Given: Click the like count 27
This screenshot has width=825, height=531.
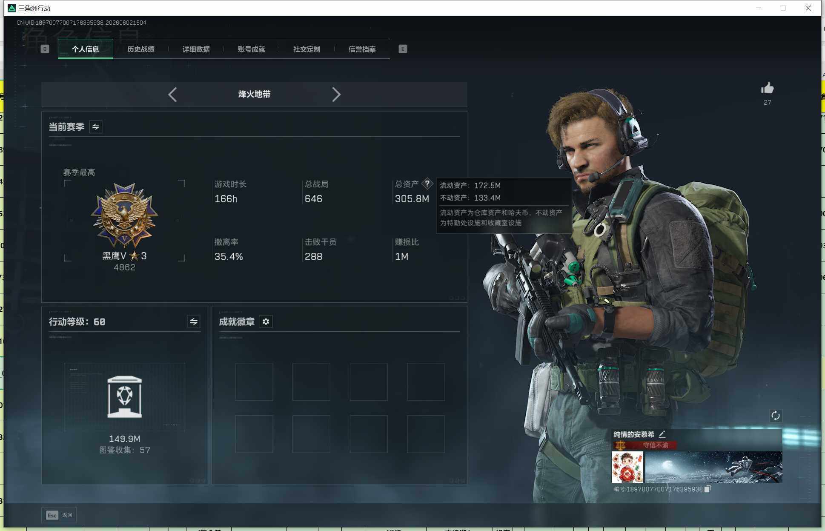Looking at the screenshot, I should coord(767,102).
